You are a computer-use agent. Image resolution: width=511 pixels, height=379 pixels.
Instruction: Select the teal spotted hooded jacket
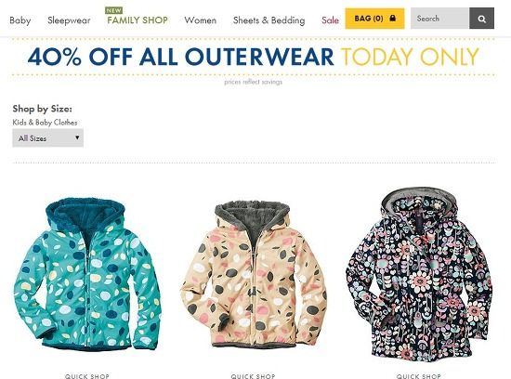click(x=87, y=274)
